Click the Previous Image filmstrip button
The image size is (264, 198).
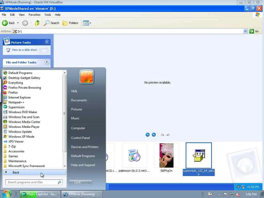click(x=147, y=135)
